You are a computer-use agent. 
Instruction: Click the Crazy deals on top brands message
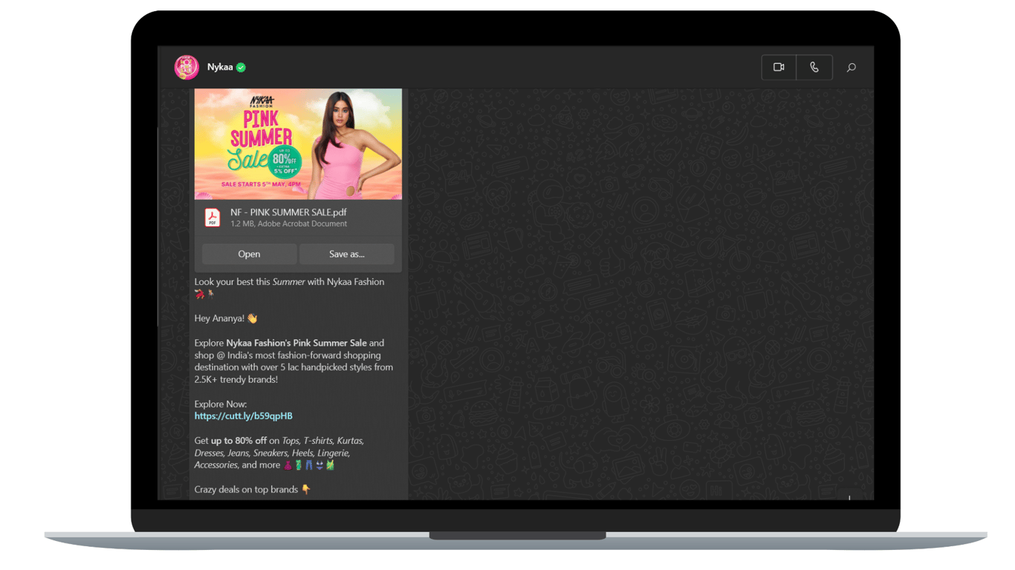click(x=245, y=489)
